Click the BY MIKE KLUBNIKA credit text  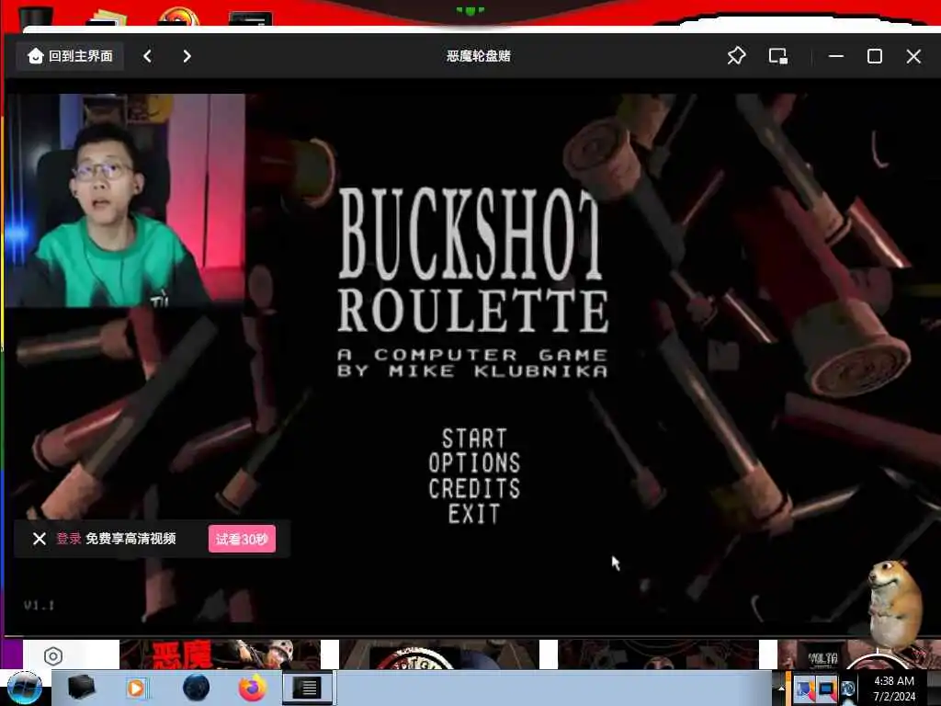[x=473, y=371]
